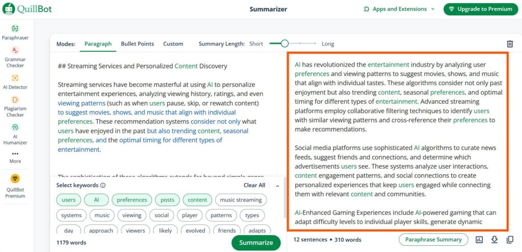Open the Paraphraser tool in the sidebar
The image size is (522, 252).
(15, 32)
